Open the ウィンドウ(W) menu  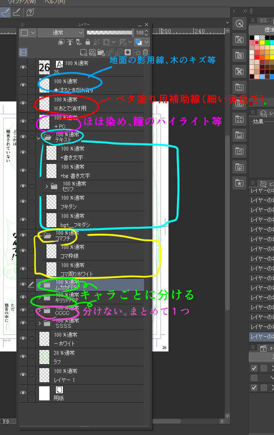pyautogui.click(x=21, y=2)
